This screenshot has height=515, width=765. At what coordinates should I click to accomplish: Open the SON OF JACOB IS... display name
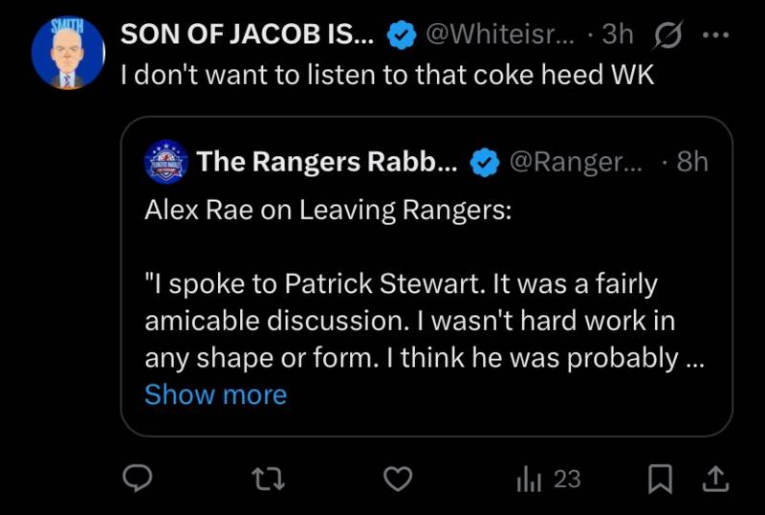pyautogui.click(x=247, y=34)
